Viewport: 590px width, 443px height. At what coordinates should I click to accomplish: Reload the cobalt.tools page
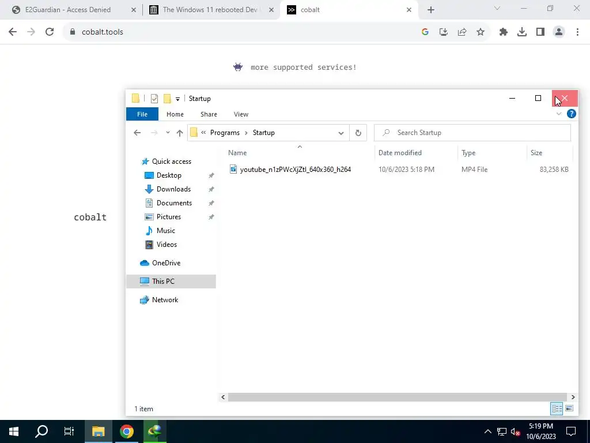point(50,32)
